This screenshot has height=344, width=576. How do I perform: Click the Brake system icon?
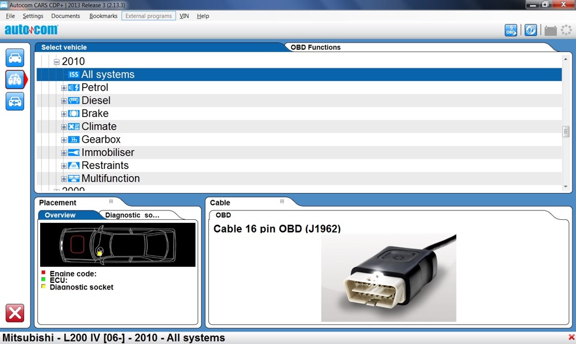[x=73, y=114]
